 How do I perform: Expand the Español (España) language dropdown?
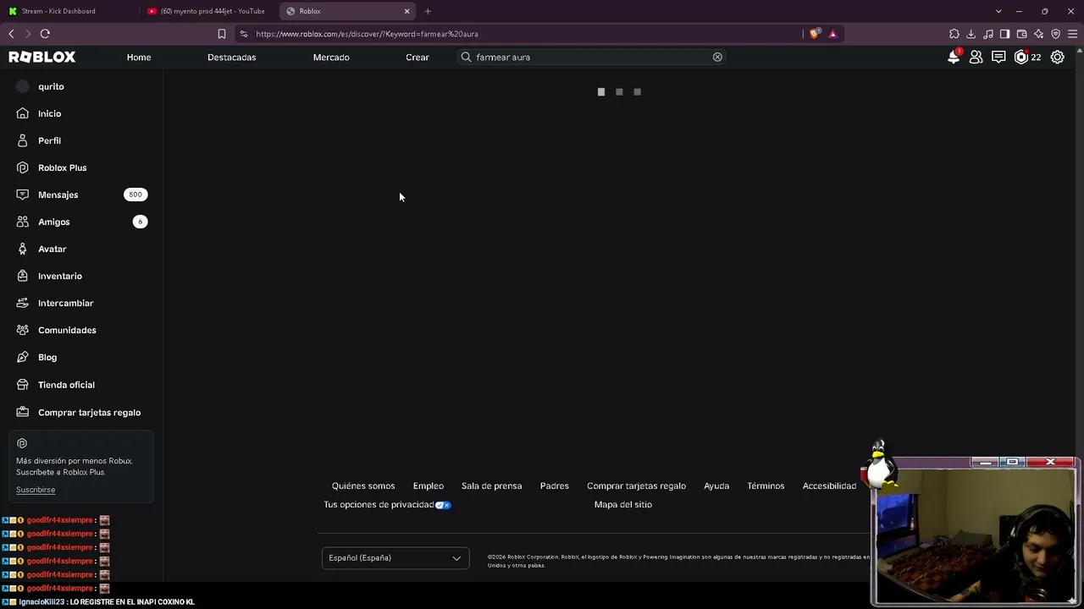(395, 558)
